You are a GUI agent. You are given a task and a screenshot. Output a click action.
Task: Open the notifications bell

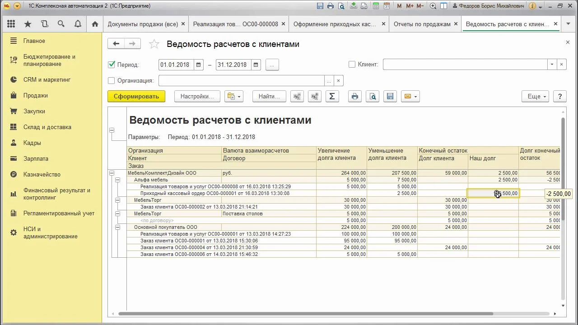pos(78,24)
